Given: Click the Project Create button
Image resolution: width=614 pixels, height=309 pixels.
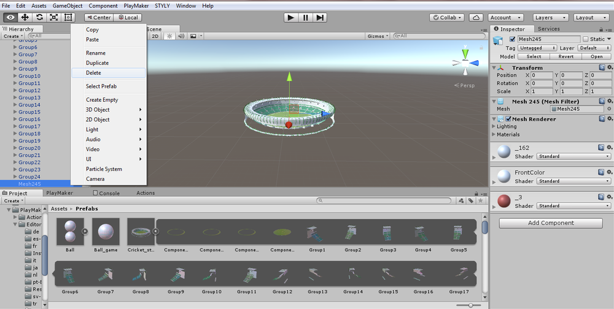Looking at the screenshot, I should 14,200.
